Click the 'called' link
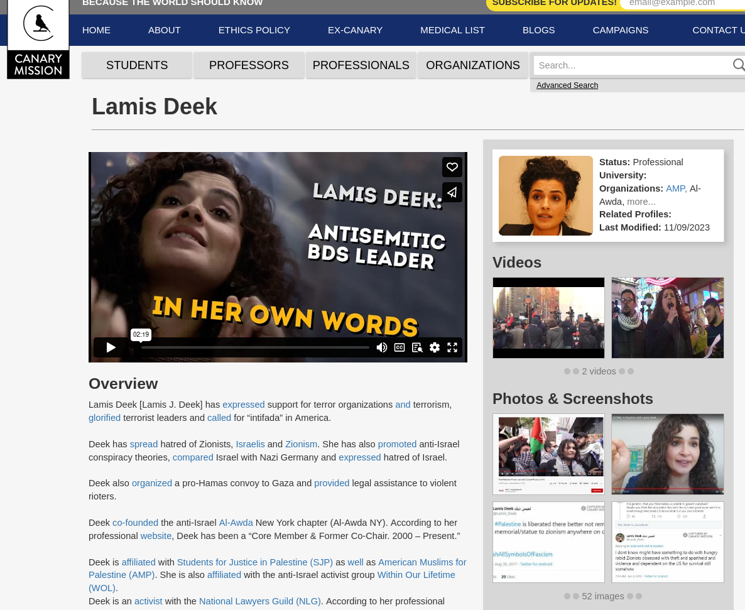745x610 pixels. (219, 418)
